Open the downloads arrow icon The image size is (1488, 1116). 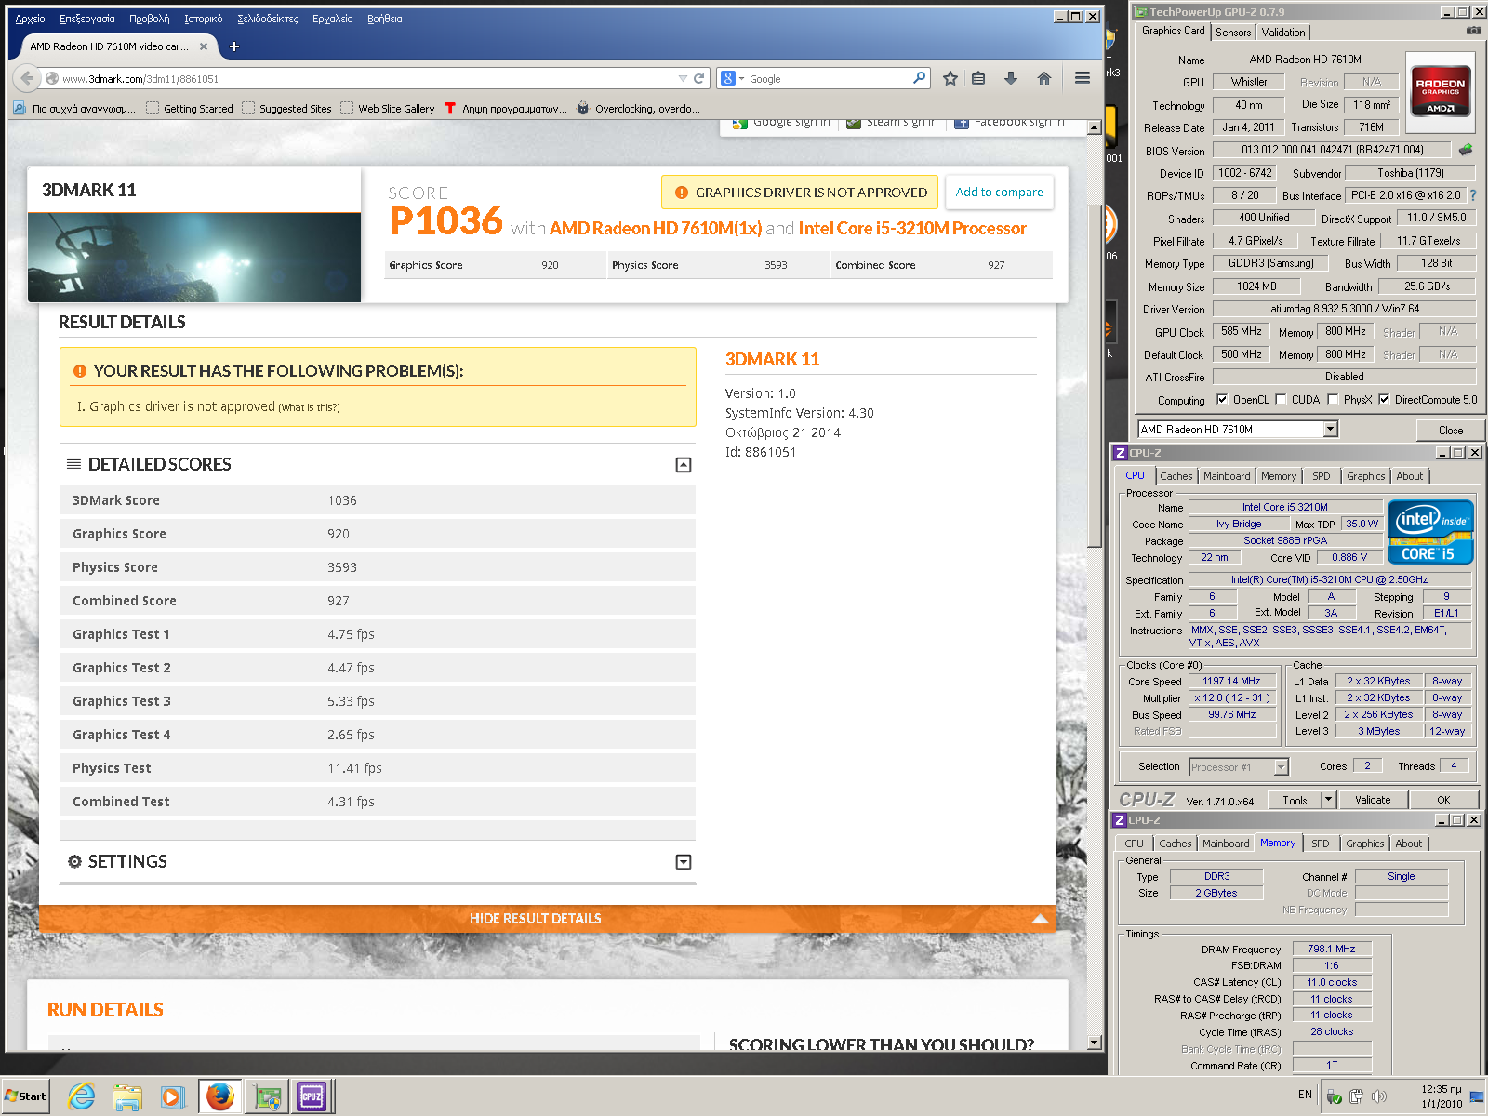click(1011, 78)
